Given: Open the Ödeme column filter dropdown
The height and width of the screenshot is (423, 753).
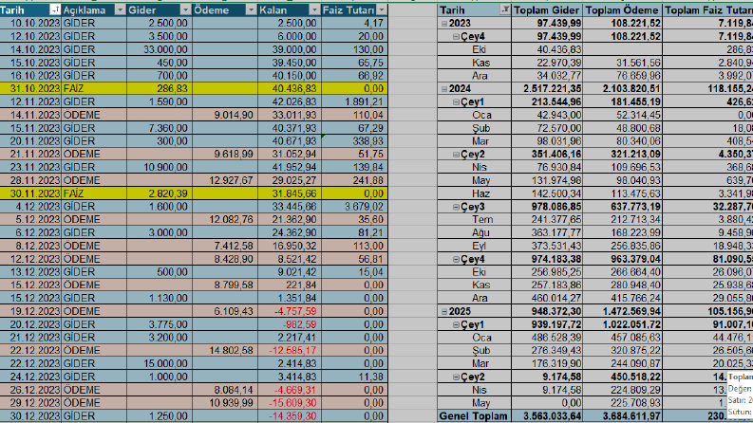Looking at the screenshot, I should click(251, 10).
